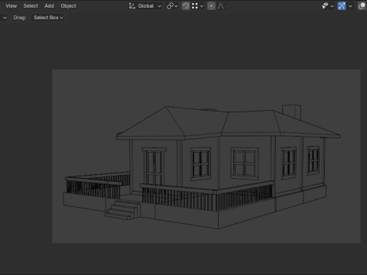Open the gizmo options dropdown arrow
The height and width of the screenshot is (275, 367).
(x=350, y=6)
